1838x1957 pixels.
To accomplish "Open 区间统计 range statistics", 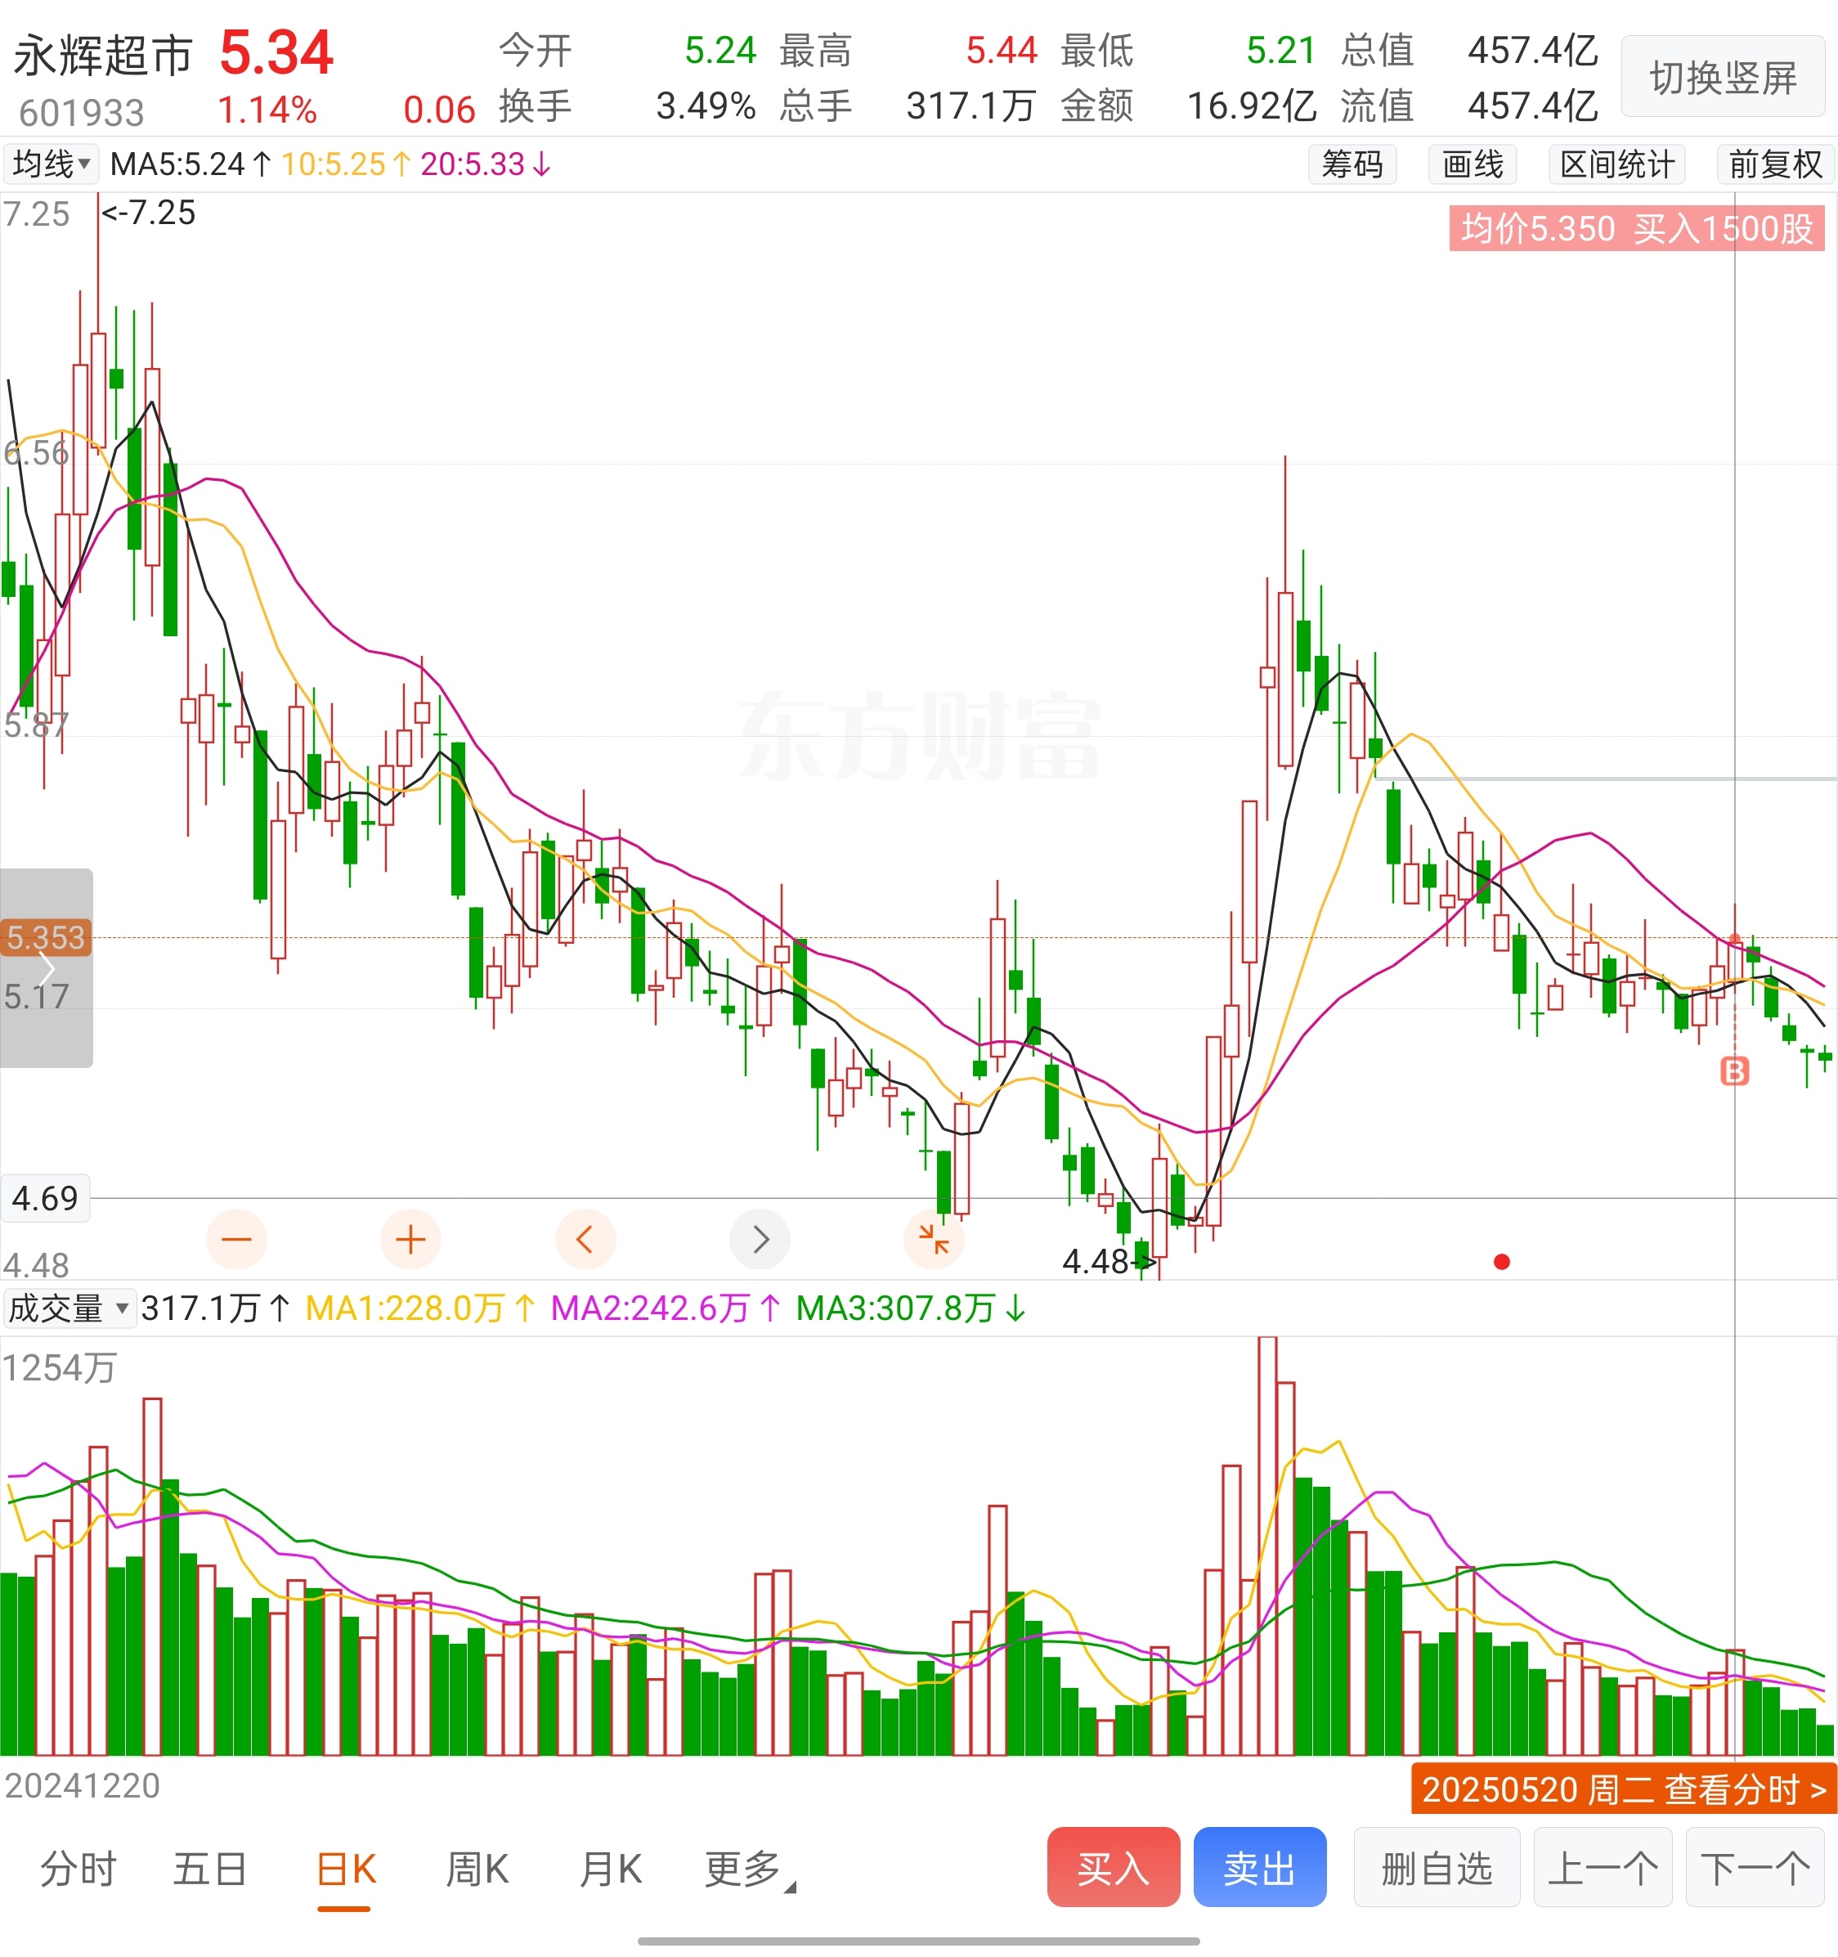I will pyautogui.click(x=1616, y=164).
